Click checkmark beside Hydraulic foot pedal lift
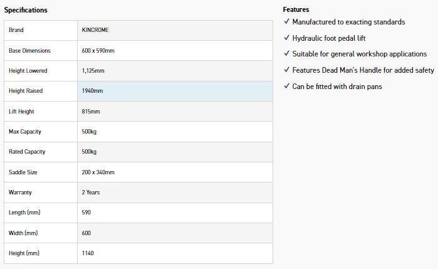The width and height of the screenshot is (438, 269). 286,38
